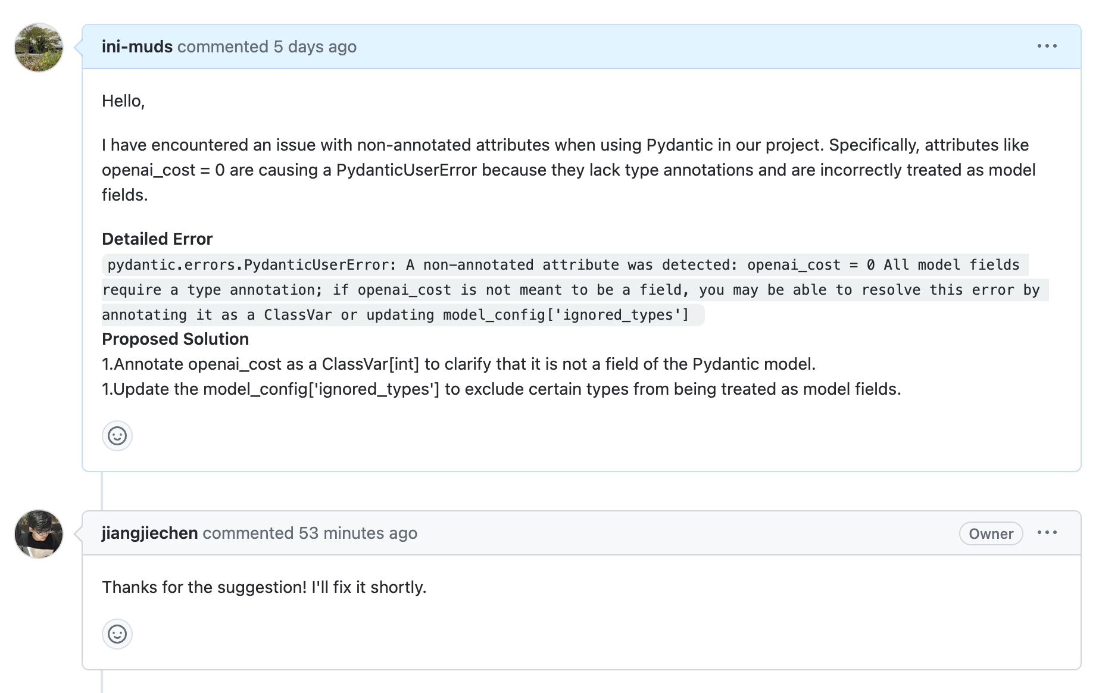Click the Detailed Error heading
The image size is (1099, 693).
pyautogui.click(x=157, y=239)
